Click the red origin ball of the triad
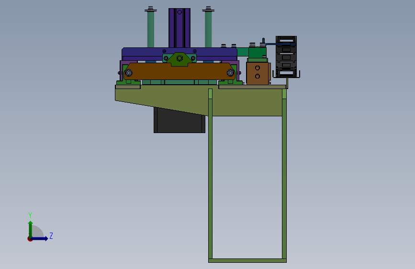415x269 pixels. [x=30, y=239]
